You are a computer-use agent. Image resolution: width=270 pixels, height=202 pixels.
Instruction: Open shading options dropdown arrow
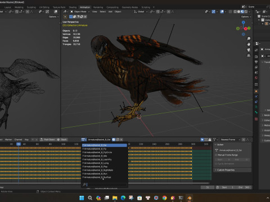[250, 12]
